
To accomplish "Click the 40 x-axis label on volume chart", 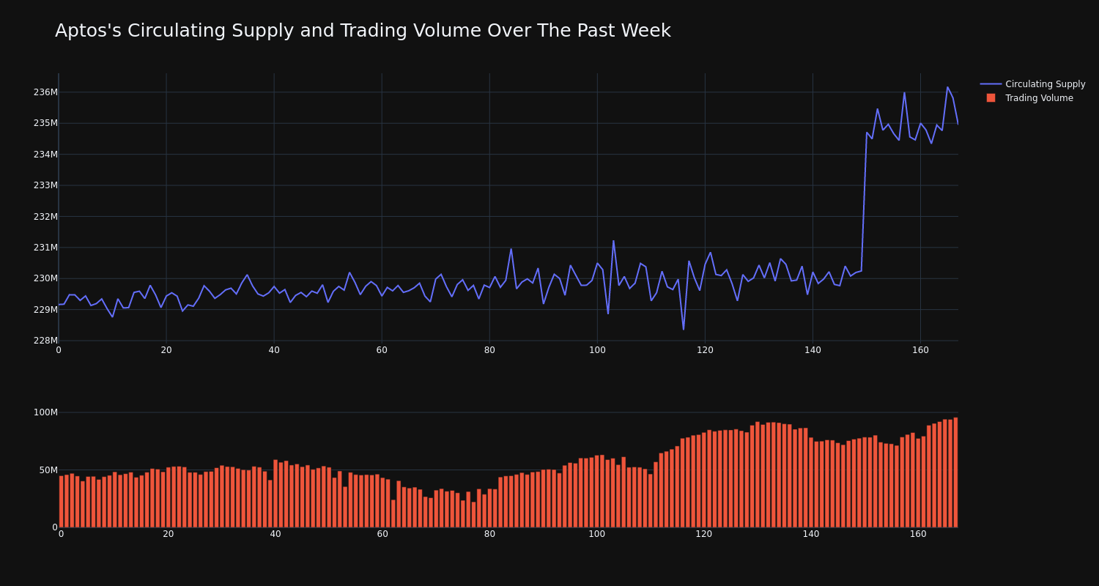I will (x=275, y=534).
